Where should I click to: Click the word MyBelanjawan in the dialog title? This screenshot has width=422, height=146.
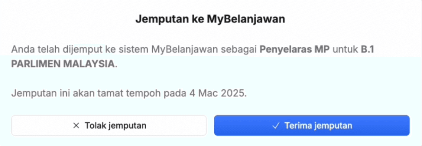[246, 19]
